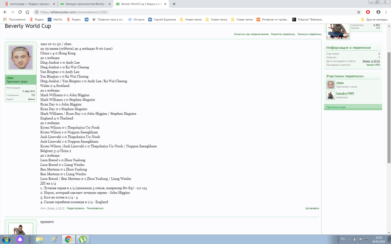Open a new browser tab
This screenshot has height=244, width=391.
[x=174, y=4]
